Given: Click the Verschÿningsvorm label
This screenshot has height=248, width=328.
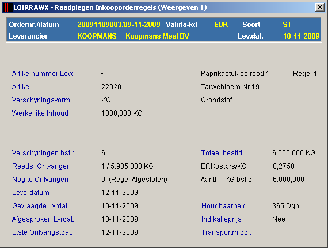Looking at the screenshot, I should (41, 100).
